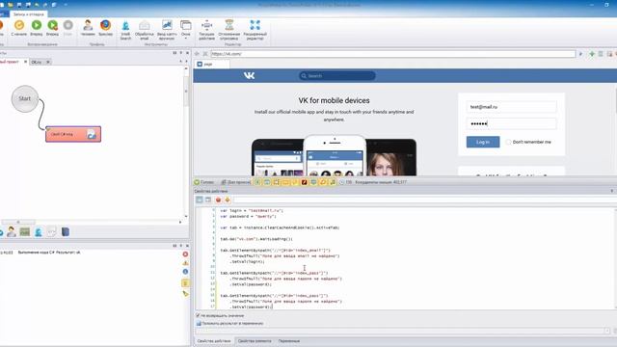
Task: Click the second layout icon in the code editor toolbar
Action: point(208,200)
